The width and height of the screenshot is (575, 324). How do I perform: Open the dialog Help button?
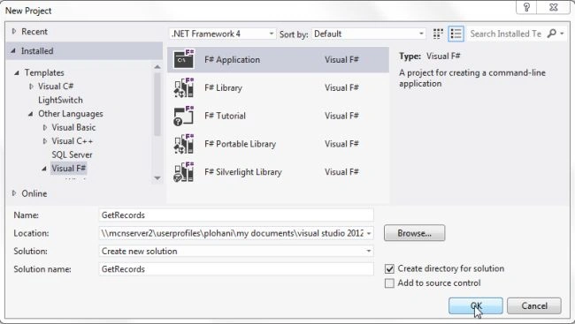(x=526, y=7)
